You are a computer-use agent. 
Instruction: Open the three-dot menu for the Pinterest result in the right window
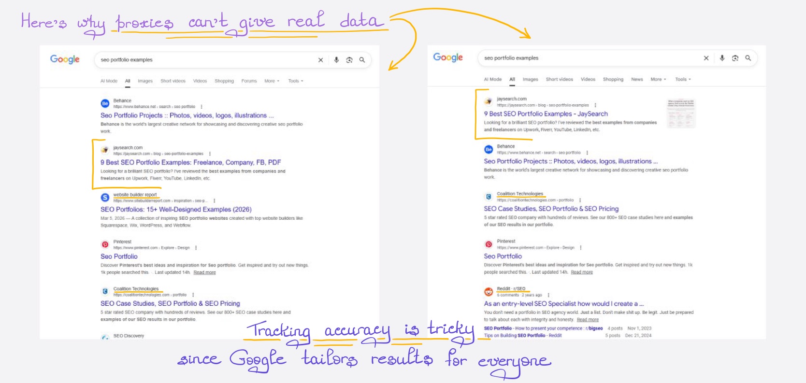[x=581, y=248]
